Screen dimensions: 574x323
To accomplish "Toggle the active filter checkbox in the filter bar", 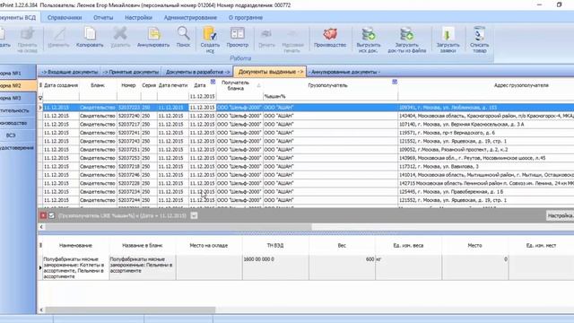I will [52, 215].
